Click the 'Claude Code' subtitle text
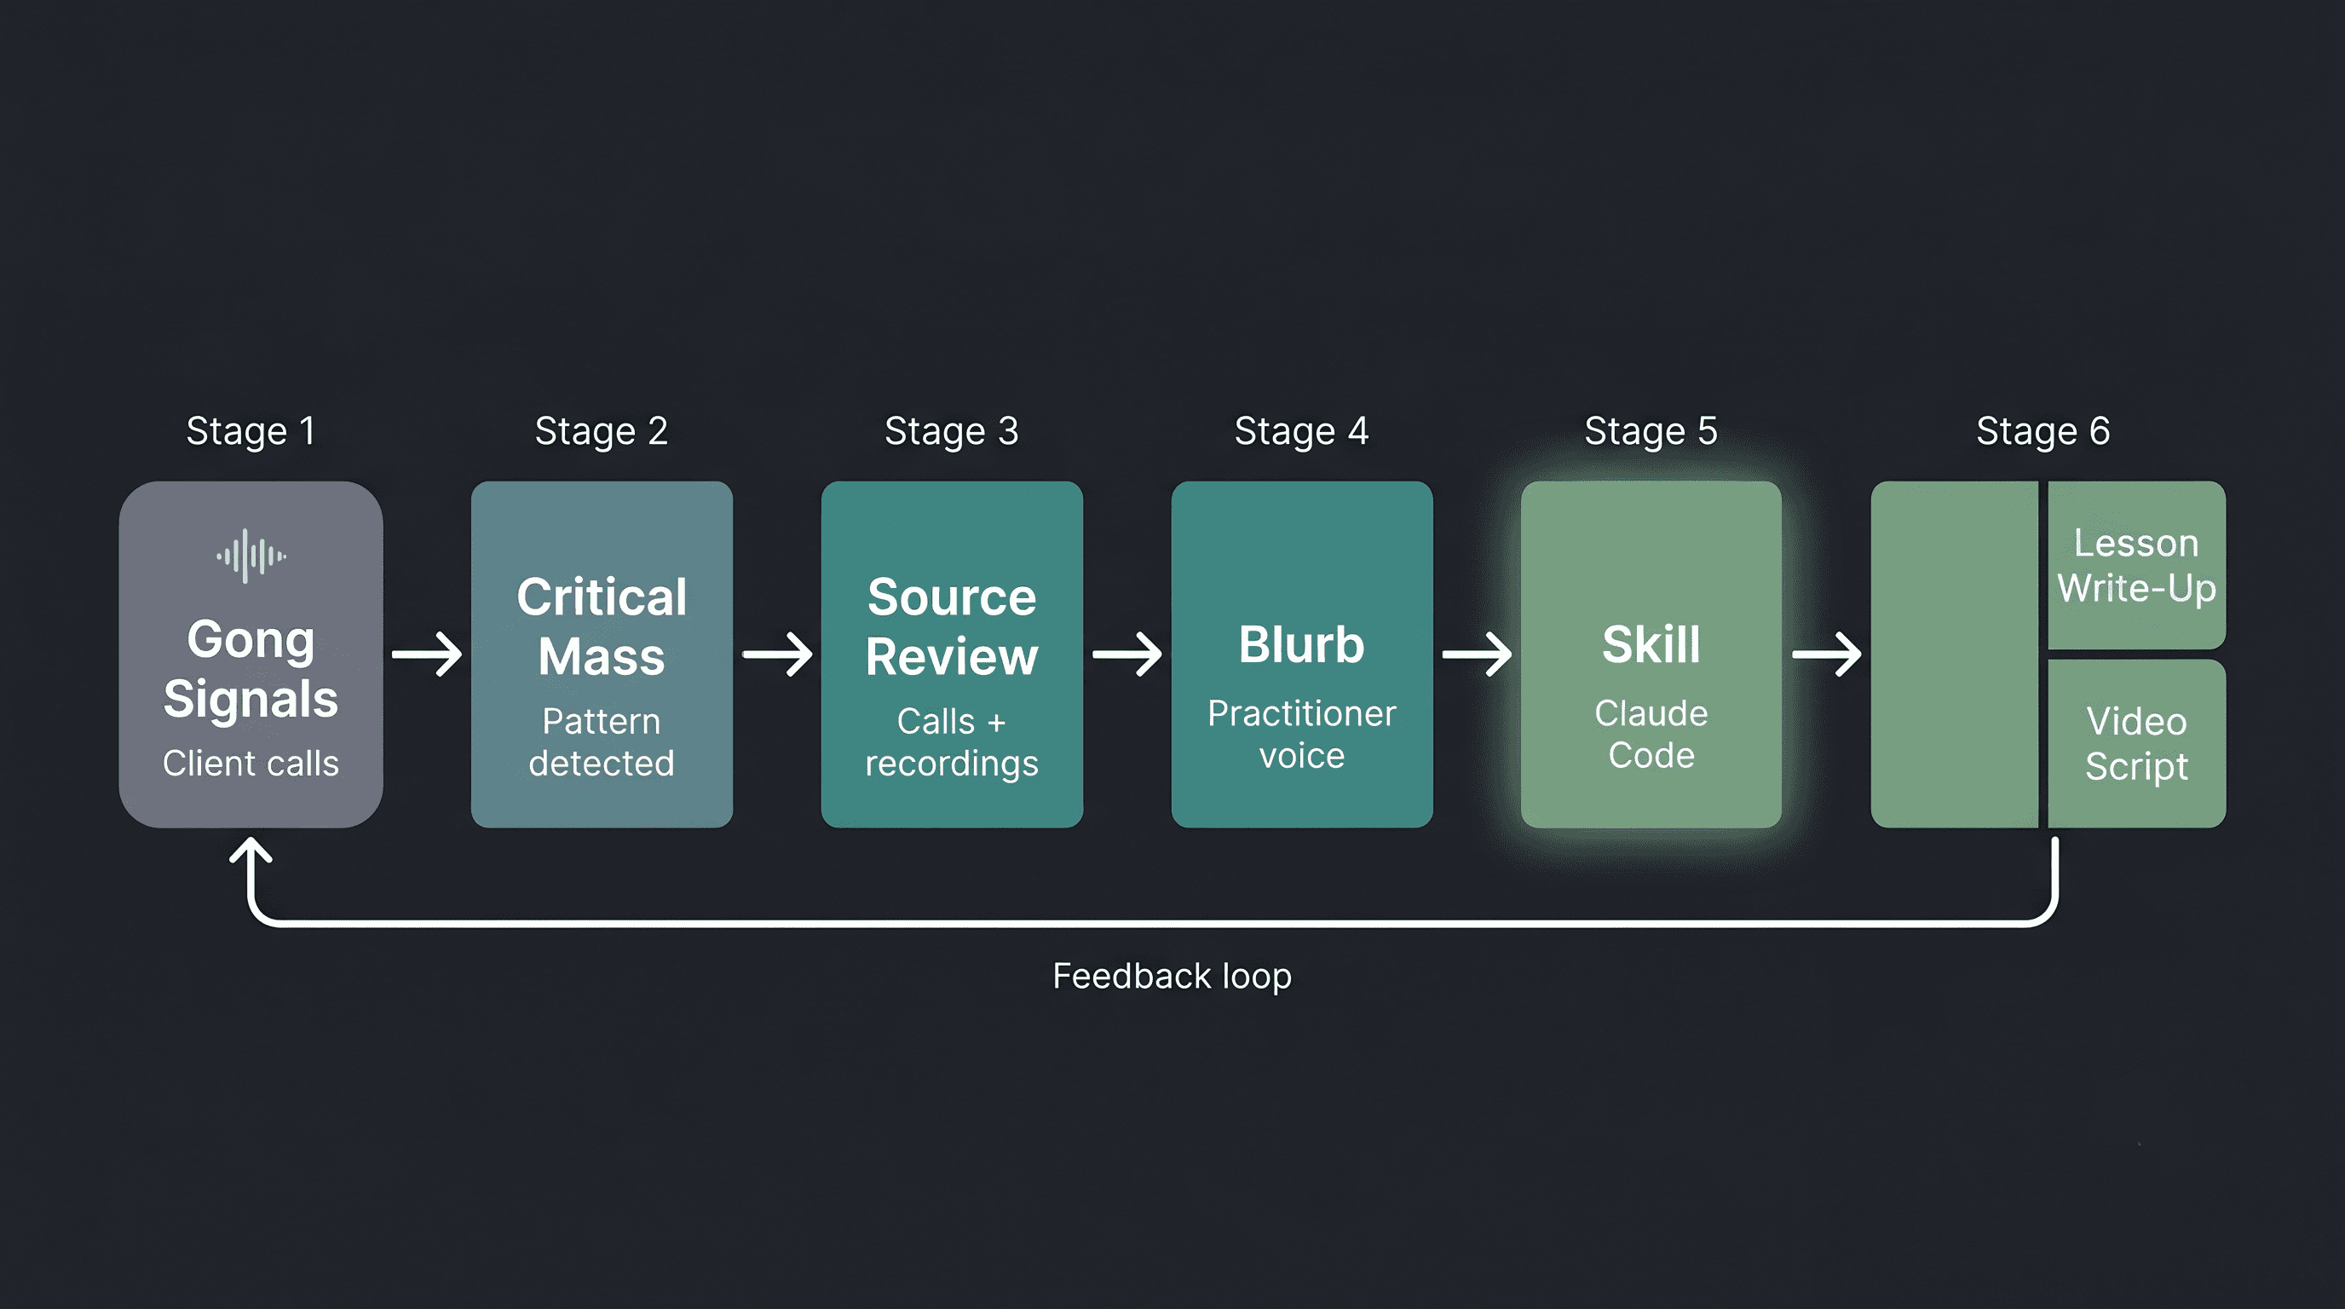The height and width of the screenshot is (1309, 2345). pyautogui.click(x=1651, y=734)
